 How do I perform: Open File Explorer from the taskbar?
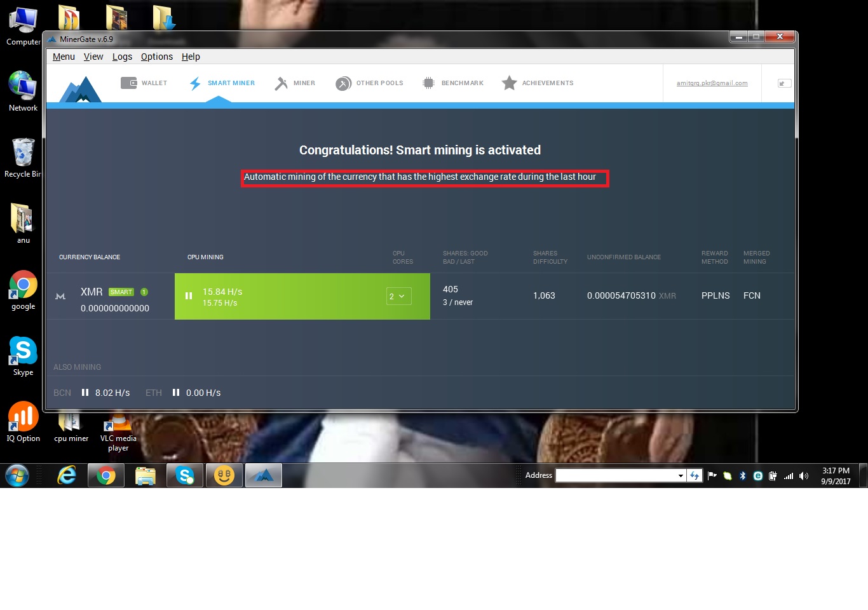[146, 475]
